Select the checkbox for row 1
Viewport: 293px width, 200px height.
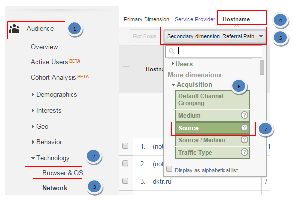click(x=125, y=146)
